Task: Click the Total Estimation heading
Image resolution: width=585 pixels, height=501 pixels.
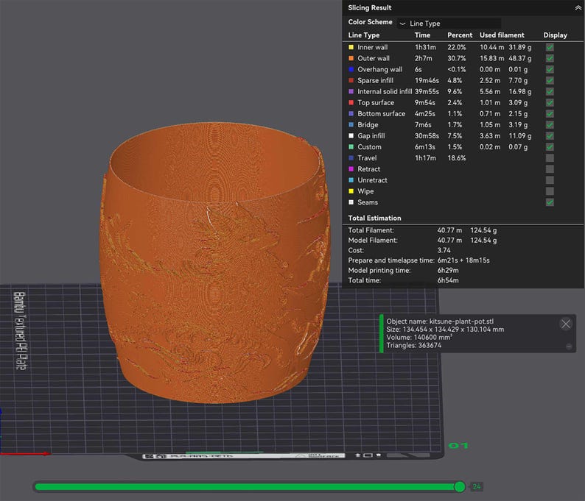Action: click(374, 218)
